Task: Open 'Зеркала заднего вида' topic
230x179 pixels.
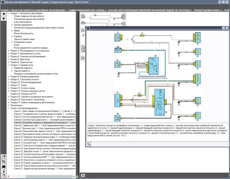Action: coord(24,39)
